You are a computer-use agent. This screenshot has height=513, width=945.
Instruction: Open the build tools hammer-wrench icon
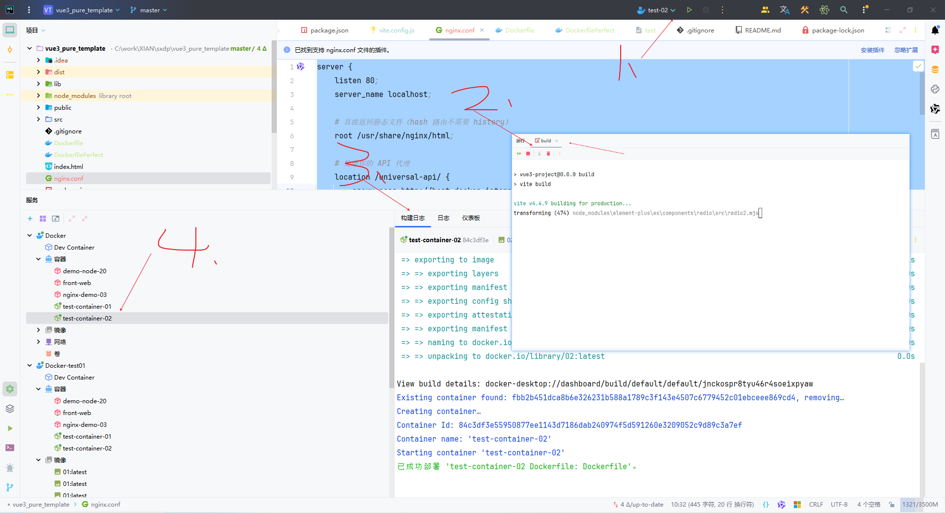[x=805, y=10]
